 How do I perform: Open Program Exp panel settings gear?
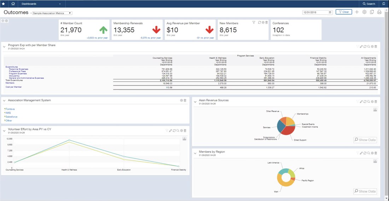click(372, 46)
